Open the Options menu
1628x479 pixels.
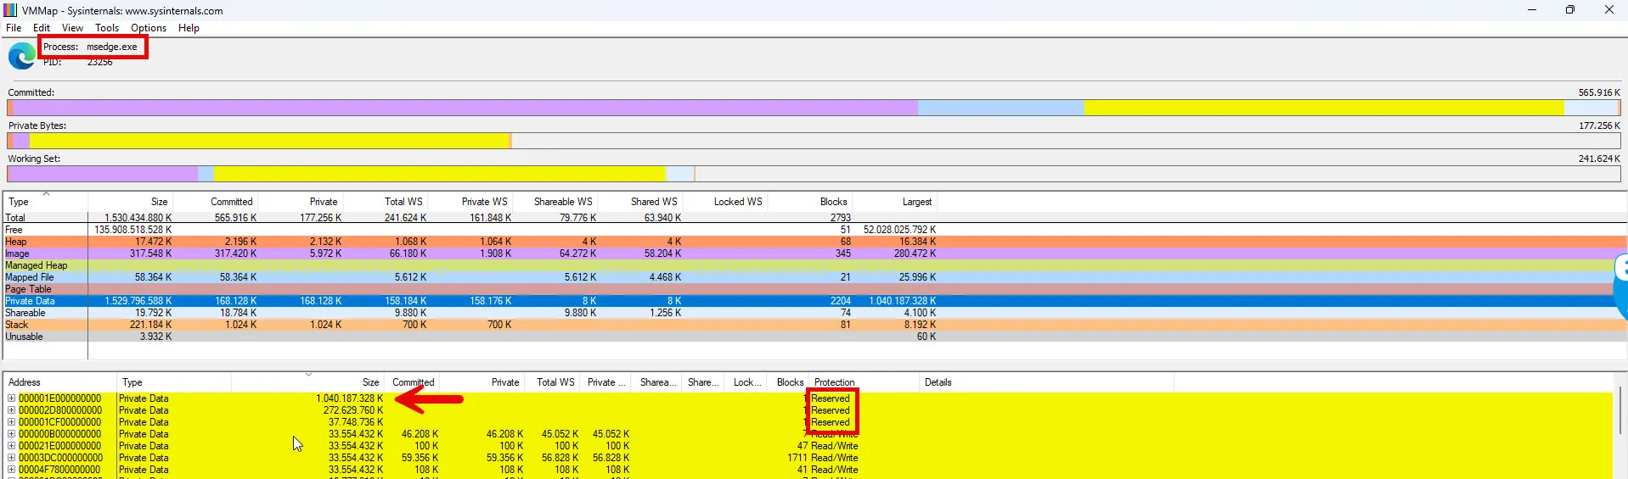(x=149, y=28)
